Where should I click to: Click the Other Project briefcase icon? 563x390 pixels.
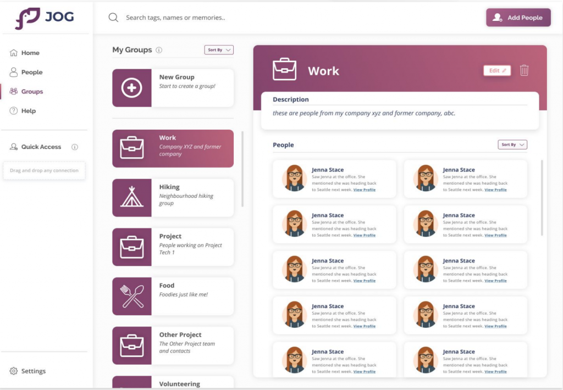coord(132,346)
